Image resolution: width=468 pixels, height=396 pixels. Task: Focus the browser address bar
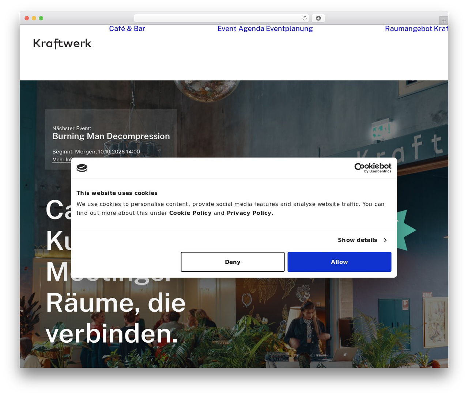pos(222,18)
